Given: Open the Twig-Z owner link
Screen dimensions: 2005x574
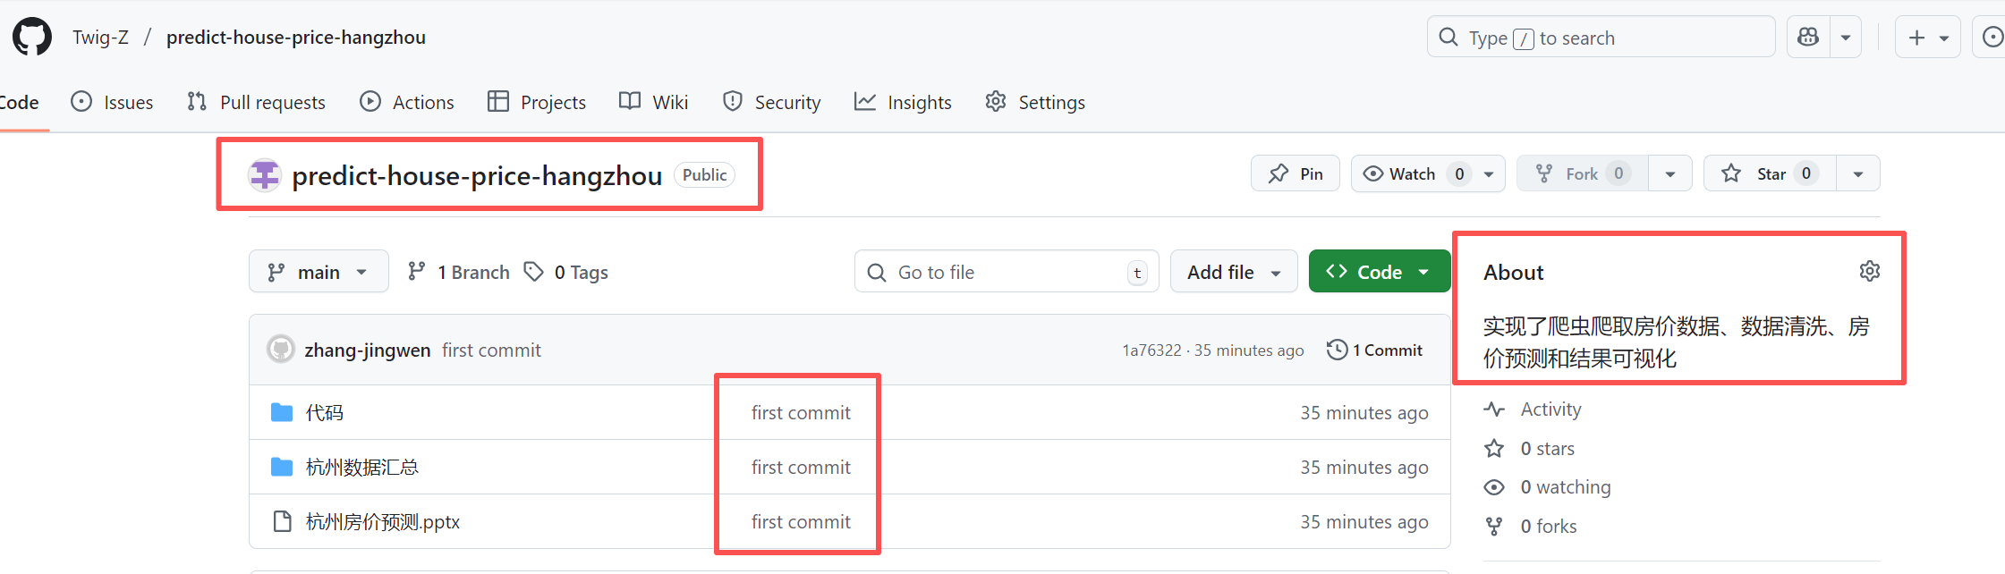Looking at the screenshot, I should click(x=100, y=38).
